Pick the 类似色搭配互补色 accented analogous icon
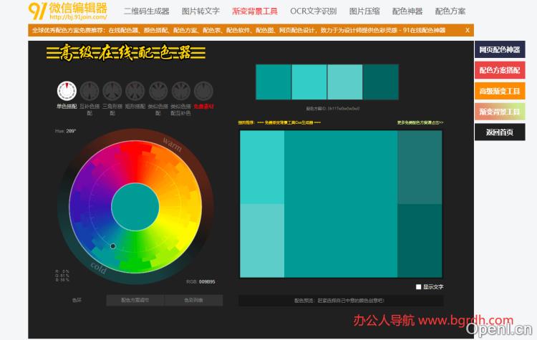The width and height of the screenshot is (537, 340). [x=180, y=91]
